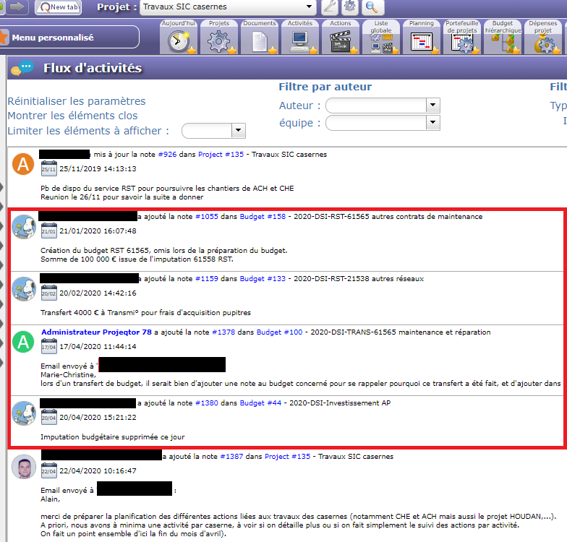Click the photo avatar beside note #1387
Viewport: 567px width, 542px height.
coord(24,467)
